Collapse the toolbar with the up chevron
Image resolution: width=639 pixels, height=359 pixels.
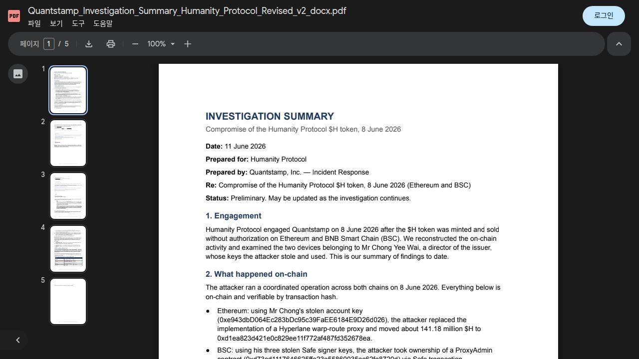[619, 44]
